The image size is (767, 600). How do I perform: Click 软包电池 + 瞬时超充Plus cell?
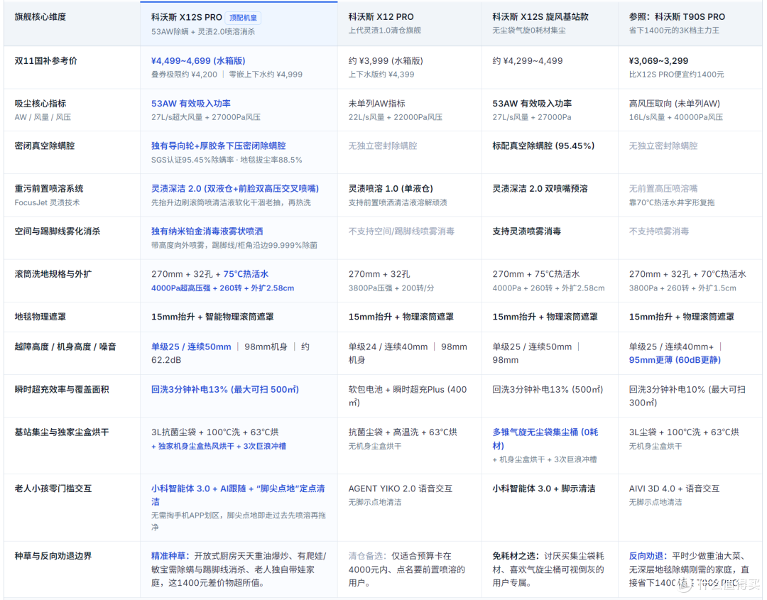point(408,396)
